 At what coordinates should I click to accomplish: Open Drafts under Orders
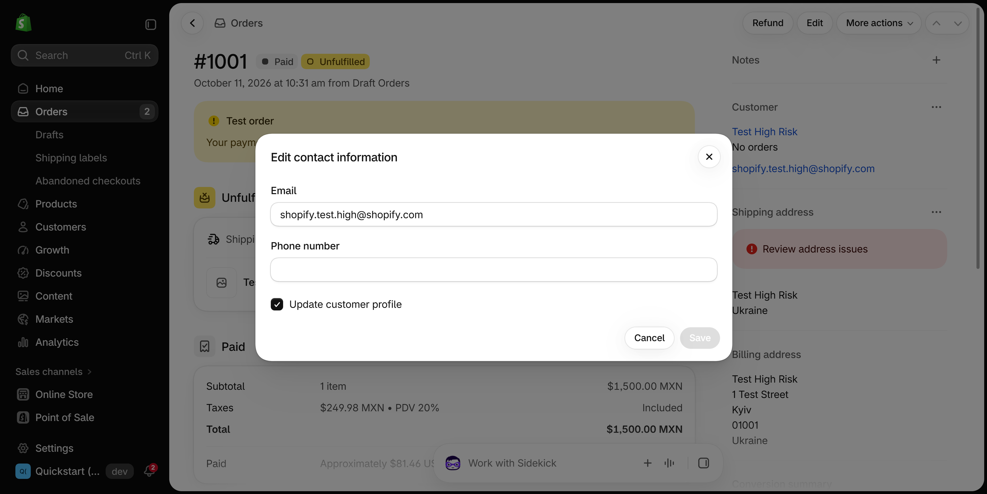click(49, 135)
